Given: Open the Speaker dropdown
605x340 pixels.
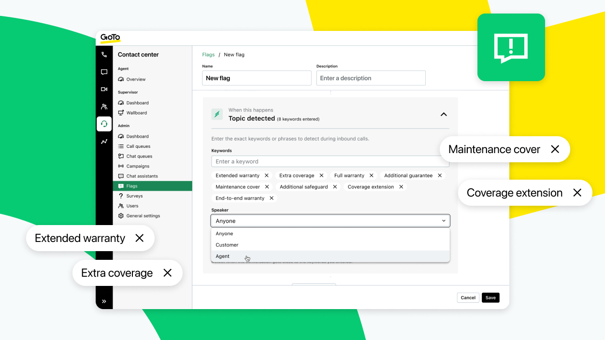Looking at the screenshot, I should point(330,220).
